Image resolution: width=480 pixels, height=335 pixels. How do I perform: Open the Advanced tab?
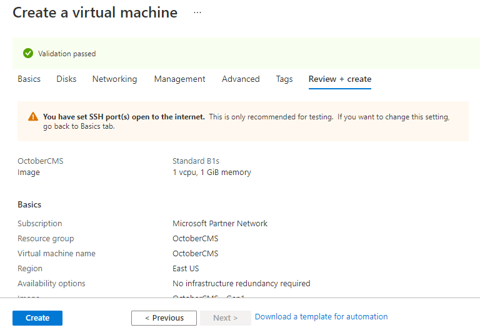241,79
